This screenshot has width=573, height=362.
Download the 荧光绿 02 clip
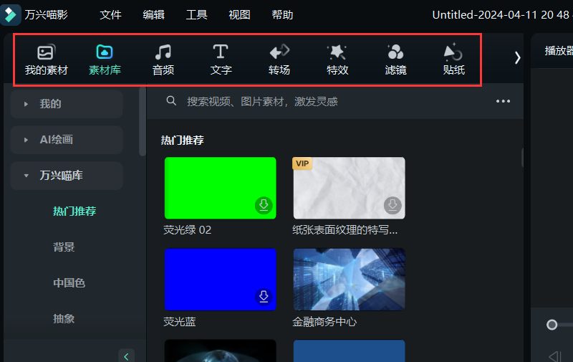click(264, 205)
